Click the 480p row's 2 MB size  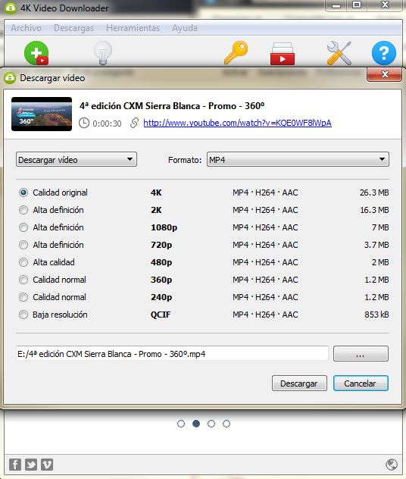pos(380,262)
